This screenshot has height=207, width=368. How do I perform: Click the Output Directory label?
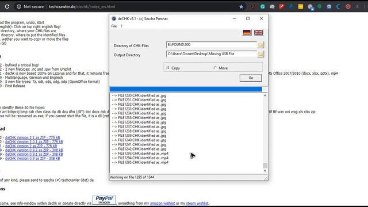[x=127, y=55]
